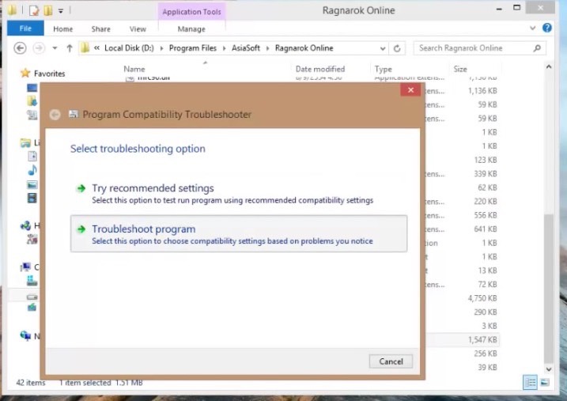Switch to the Share ribbon tab
This screenshot has height=401, width=567.
pos(101,29)
